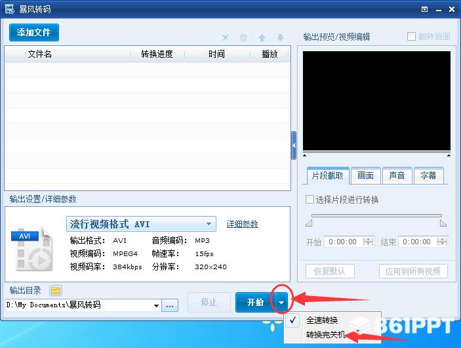
Task: Click the black video preview area
Action: (x=376, y=101)
